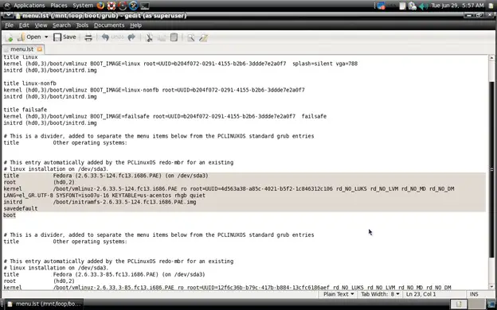497x310 pixels.
Task: Open the Tools menu
Action: (82, 25)
